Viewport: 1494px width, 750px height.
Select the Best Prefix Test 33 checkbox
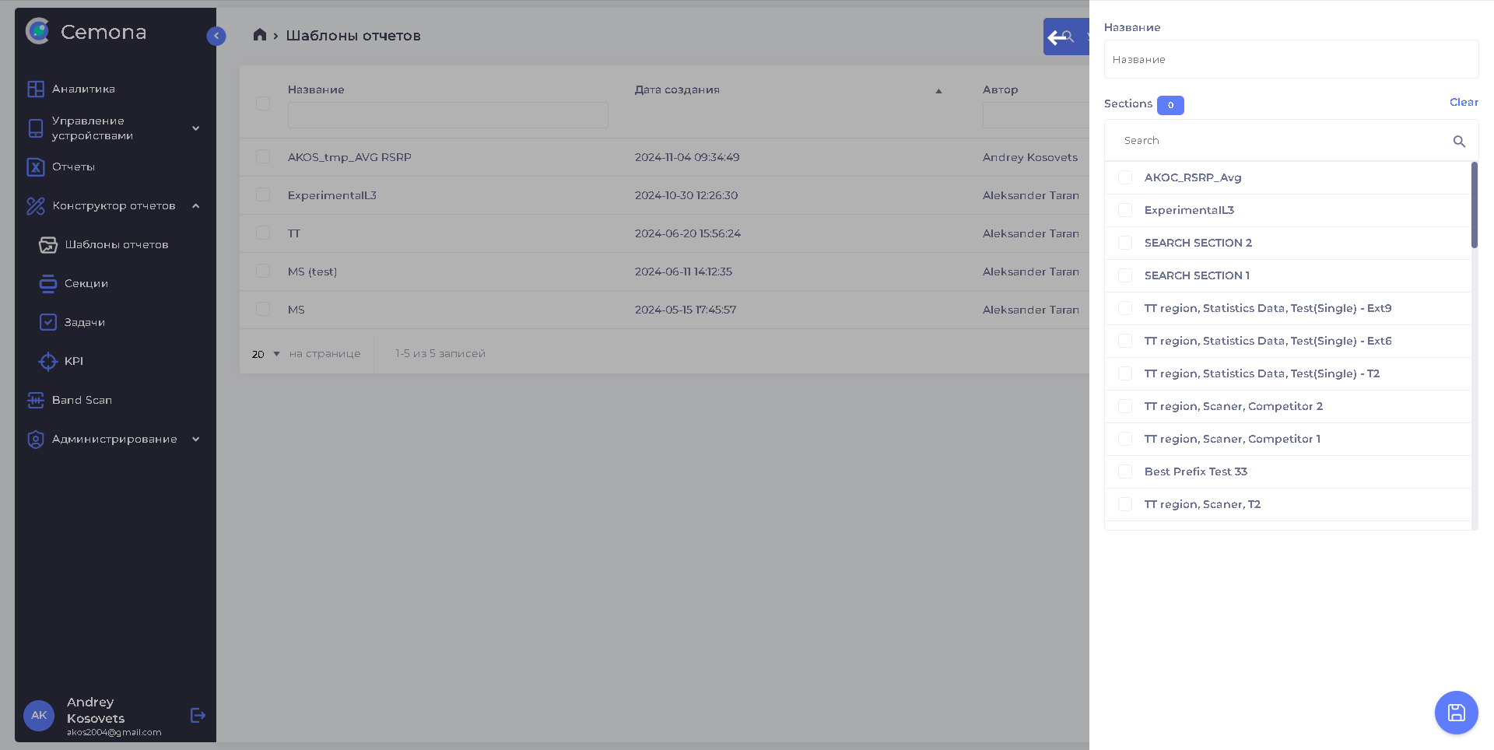(x=1124, y=471)
